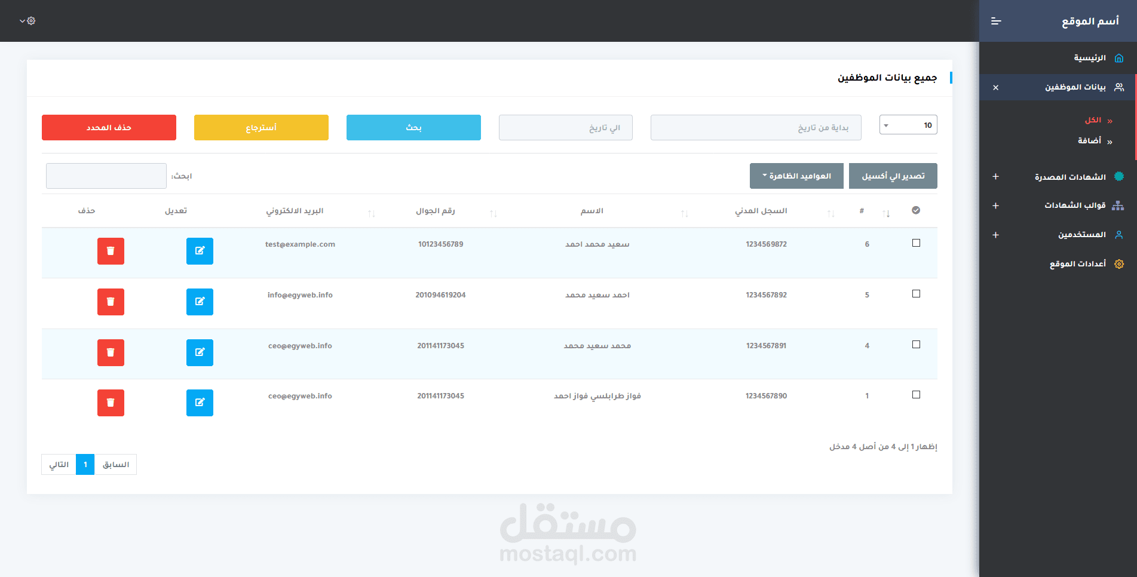Viewport: 1137px width, 577px height.
Task: Click the sitemap icon beside قوالب الشهادات
Action: (x=1118, y=205)
